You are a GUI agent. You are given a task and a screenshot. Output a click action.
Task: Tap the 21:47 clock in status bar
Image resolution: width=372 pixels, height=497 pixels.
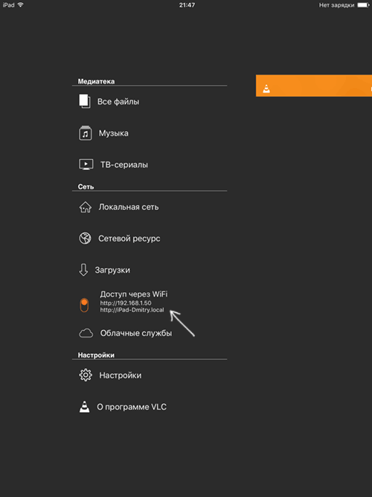pyautogui.click(x=187, y=5)
